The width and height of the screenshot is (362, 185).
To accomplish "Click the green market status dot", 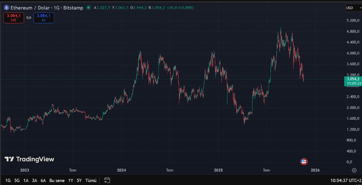I will coord(88,8).
